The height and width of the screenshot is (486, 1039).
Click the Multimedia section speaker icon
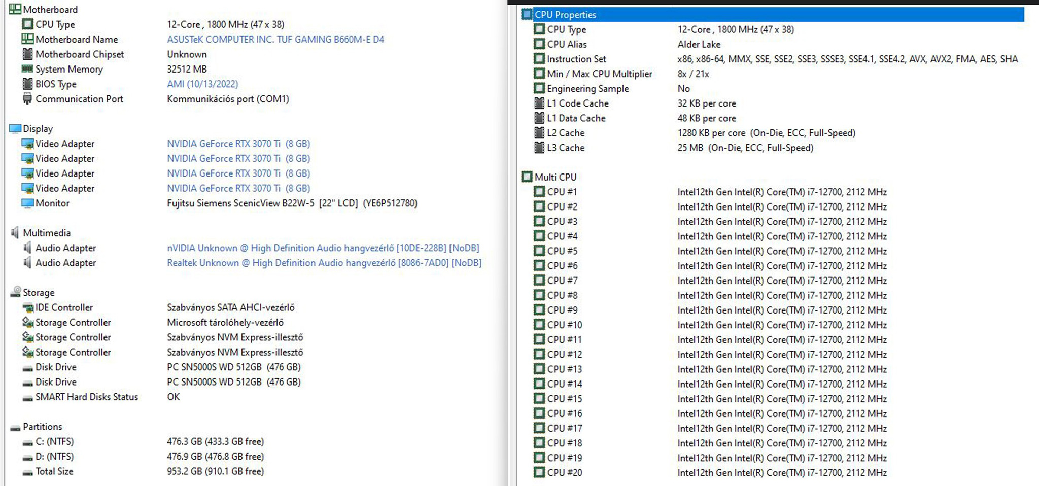(15, 233)
